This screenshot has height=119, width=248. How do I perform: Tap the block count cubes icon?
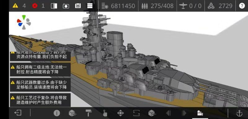coord(211,6)
